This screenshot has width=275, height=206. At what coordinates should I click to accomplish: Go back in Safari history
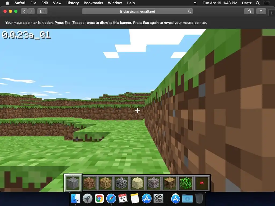click(24, 11)
